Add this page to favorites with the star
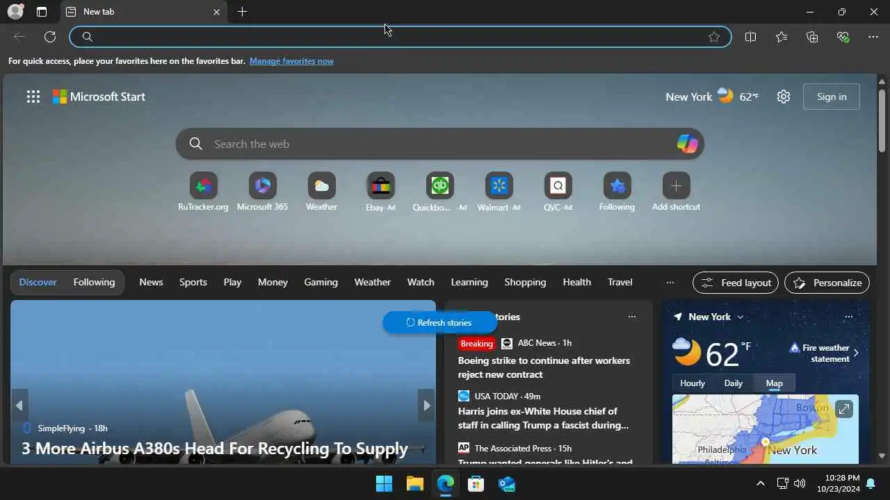The image size is (890, 500). 714,37
